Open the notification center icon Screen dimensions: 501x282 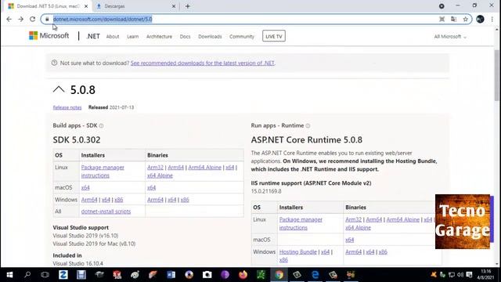point(469,275)
